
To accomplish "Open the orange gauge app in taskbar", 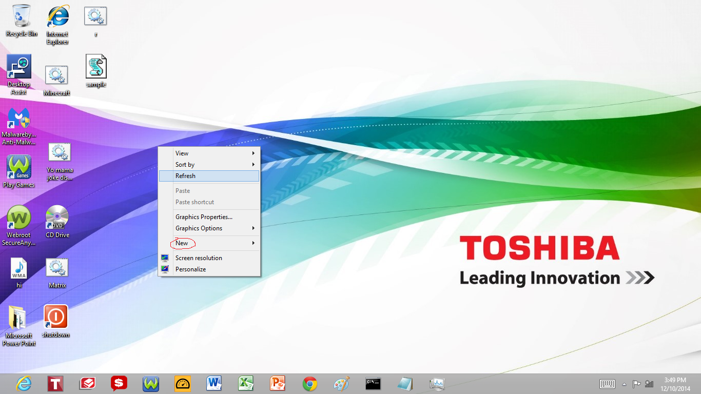I will pos(183,383).
